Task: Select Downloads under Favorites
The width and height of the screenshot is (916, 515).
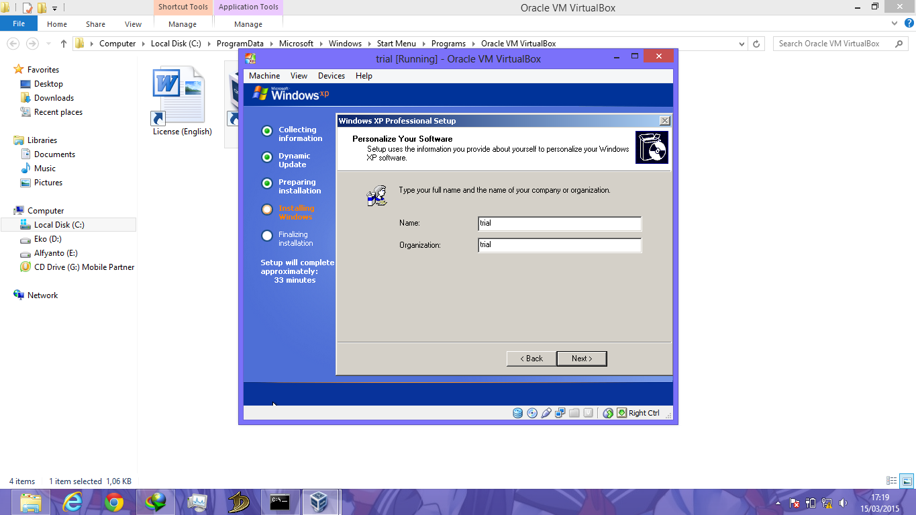Action: point(54,98)
